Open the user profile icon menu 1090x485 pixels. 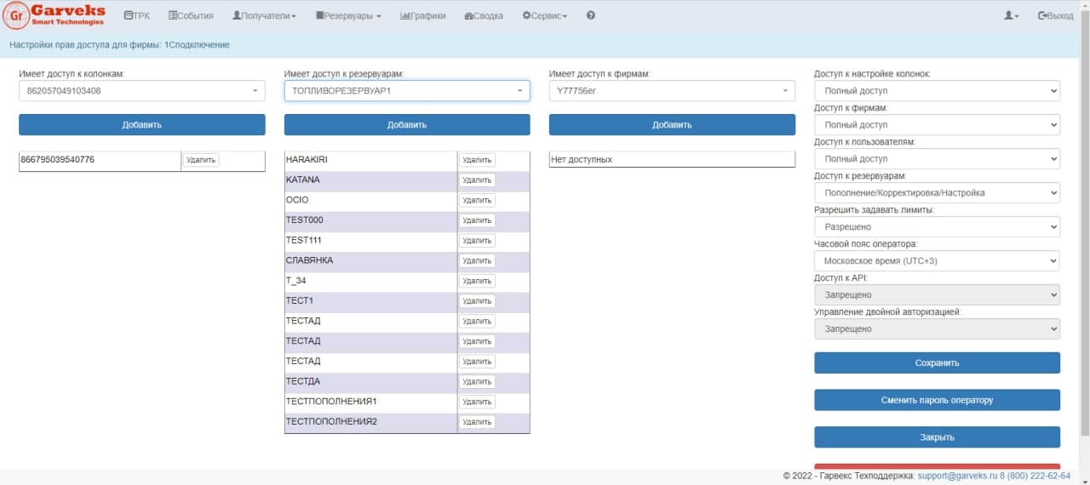[x=1011, y=15]
